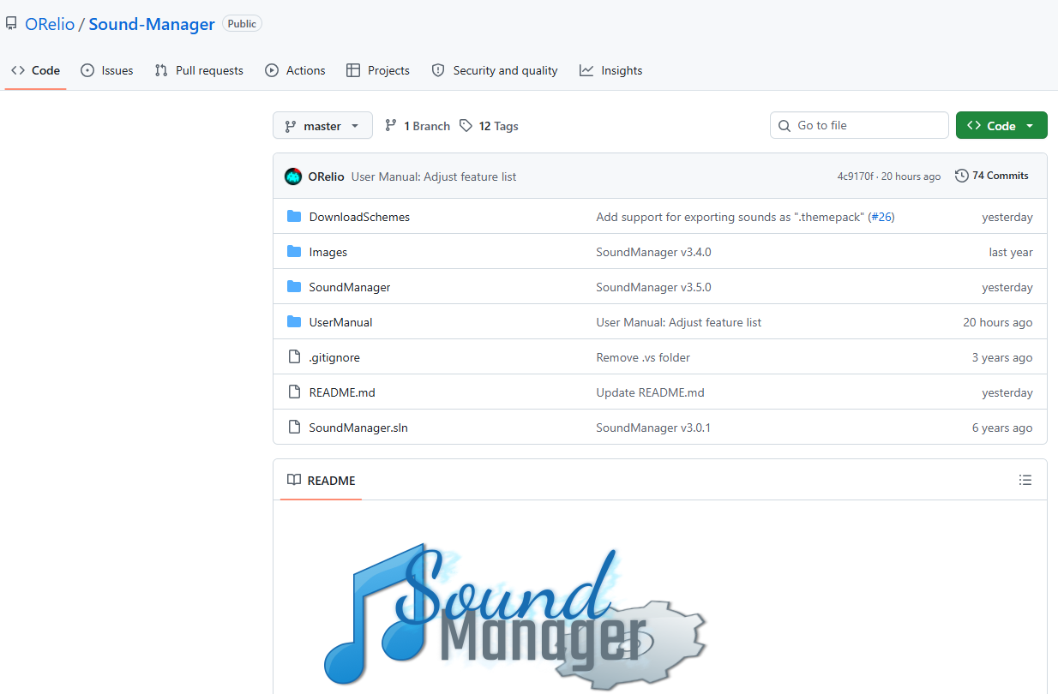Viewport: 1058px width, 694px height.
Task: Expand the Code download dropdown arrow
Action: tap(1030, 124)
